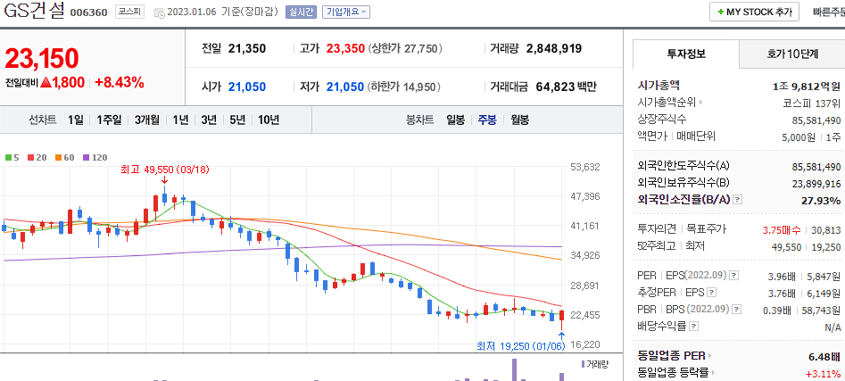Click green 5-day moving average legend marker

click(8, 158)
